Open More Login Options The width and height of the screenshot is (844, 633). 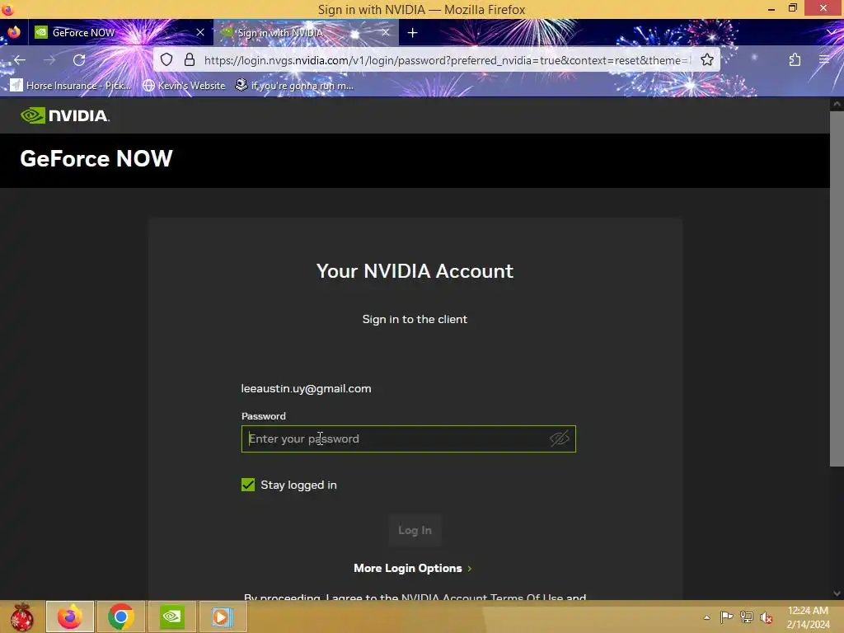click(x=407, y=569)
